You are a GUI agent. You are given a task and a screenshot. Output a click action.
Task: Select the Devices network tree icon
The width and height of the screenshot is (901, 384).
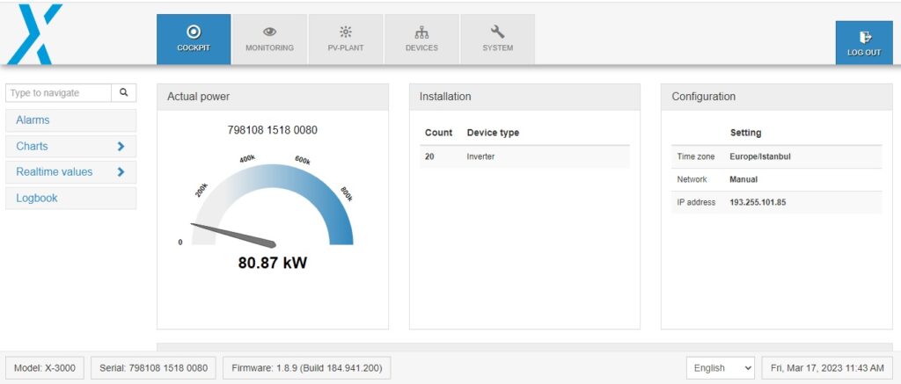(x=421, y=32)
